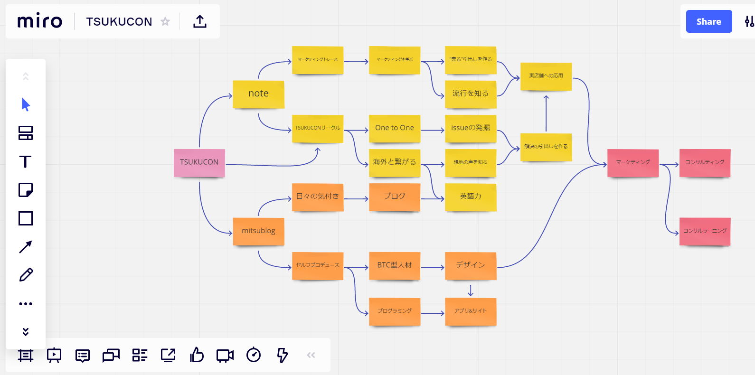Select the 'TSUKUCONサークル' sticky note
This screenshot has width=755, height=375.
coord(318,128)
